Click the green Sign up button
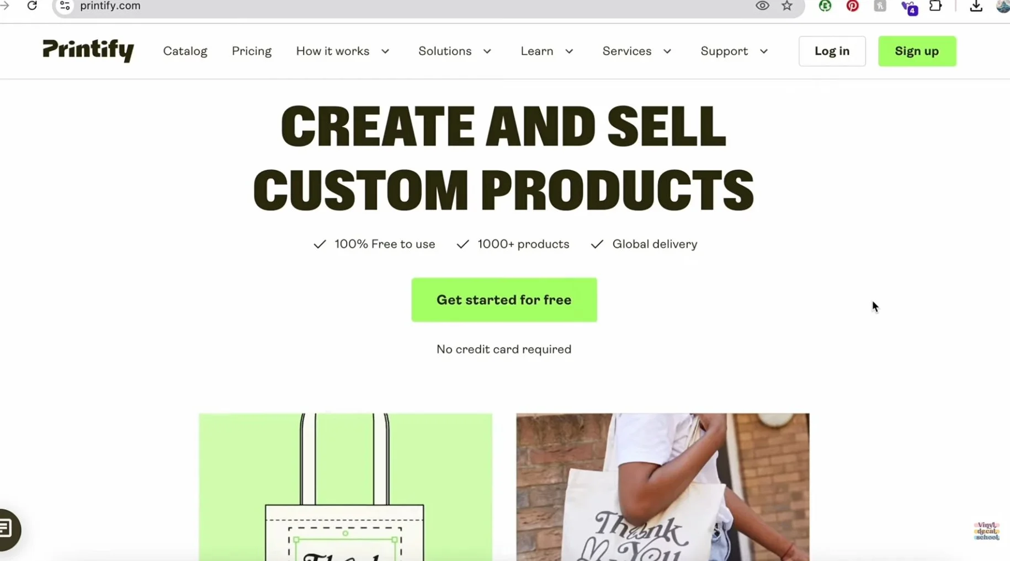The image size is (1010, 561). 917,51
